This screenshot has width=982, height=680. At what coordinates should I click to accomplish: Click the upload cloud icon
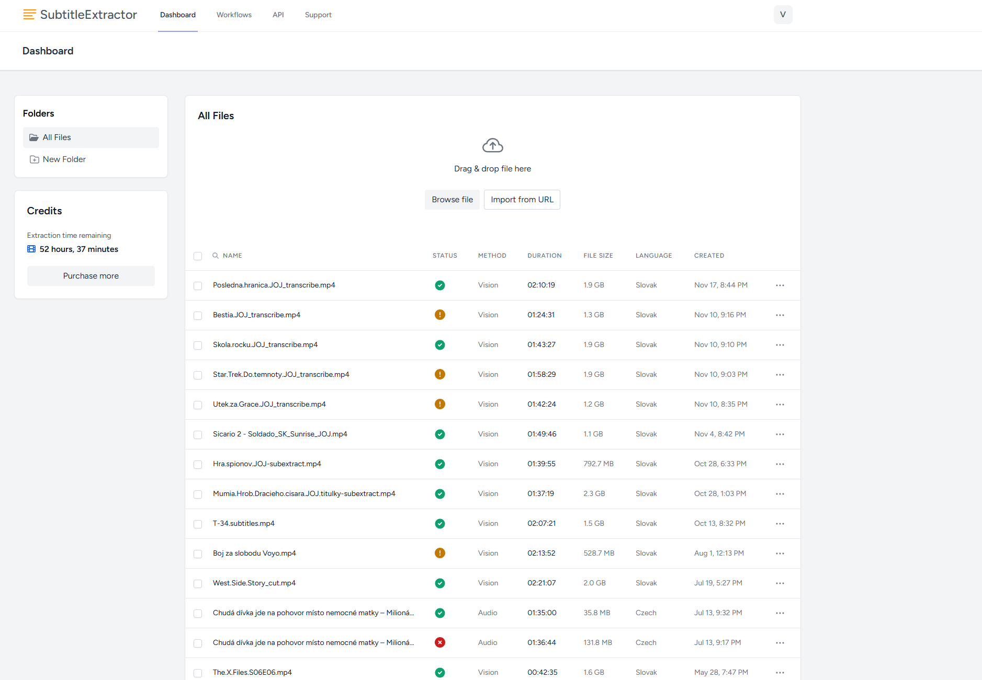pyautogui.click(x=492, y=145)
